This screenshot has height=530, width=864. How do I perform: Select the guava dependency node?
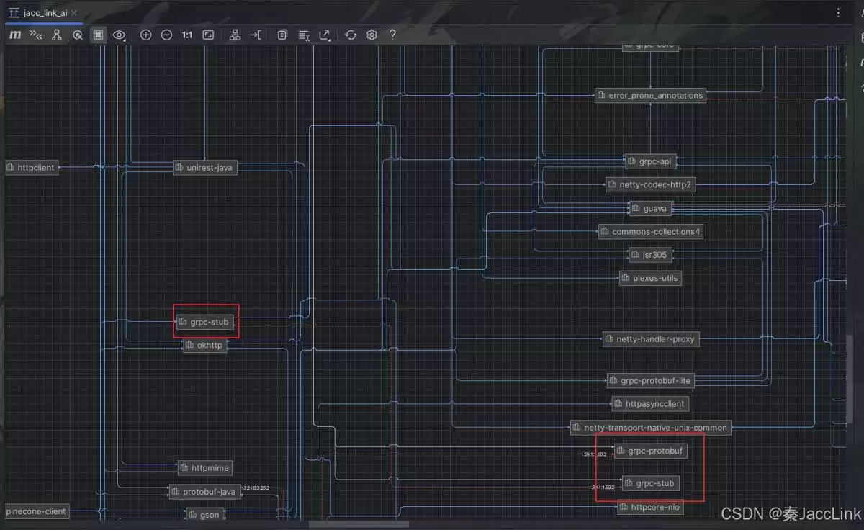pyautogui.click(x=649, y=208)
